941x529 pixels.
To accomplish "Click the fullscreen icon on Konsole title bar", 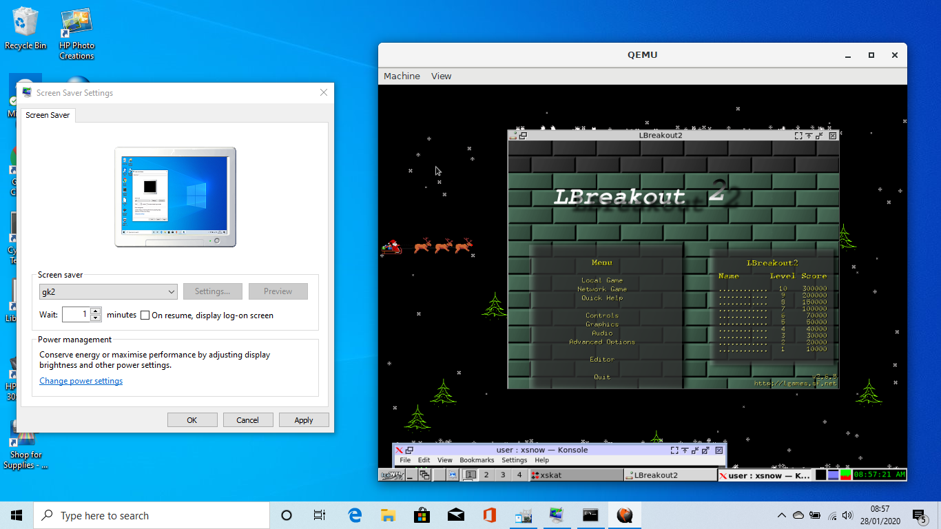I will (x=674, y=450).
